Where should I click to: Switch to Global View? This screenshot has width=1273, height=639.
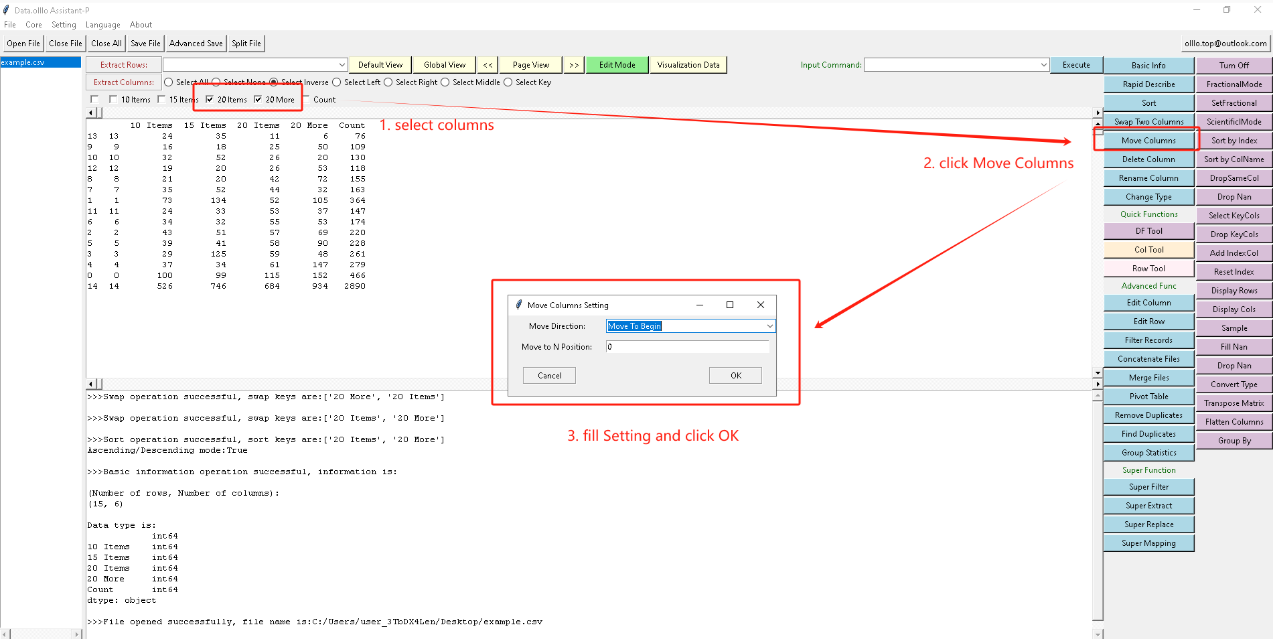pyautogui.click(x=445, y=65)
